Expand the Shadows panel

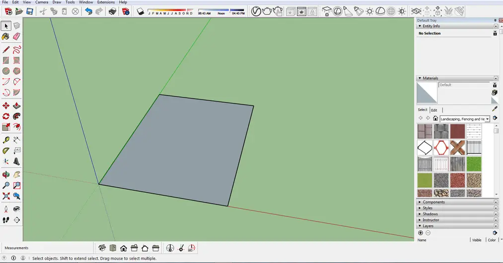(420, 214)
